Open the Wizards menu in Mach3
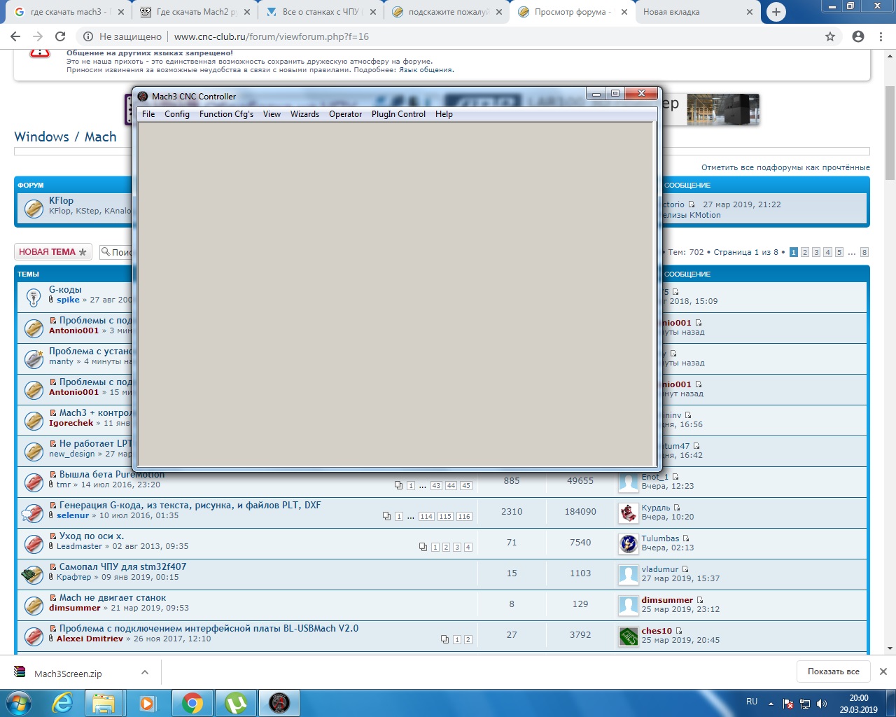Screen dimensions: 896x717 [x=304, y=114]
